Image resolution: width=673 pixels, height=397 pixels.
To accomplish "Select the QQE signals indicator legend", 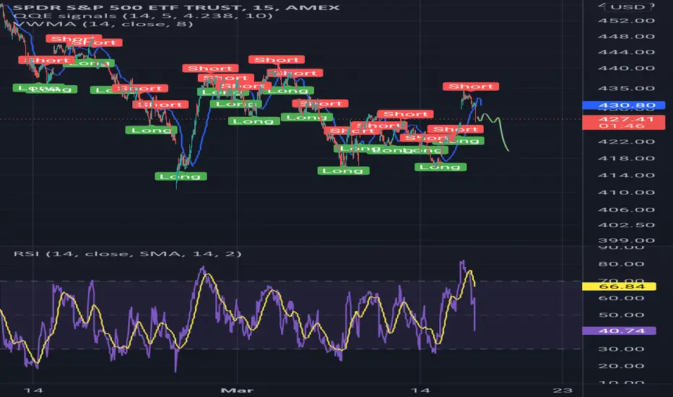I will tap(143, 16).
